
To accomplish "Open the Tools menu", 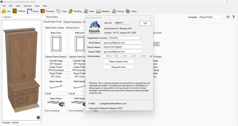I will (37, 6).
